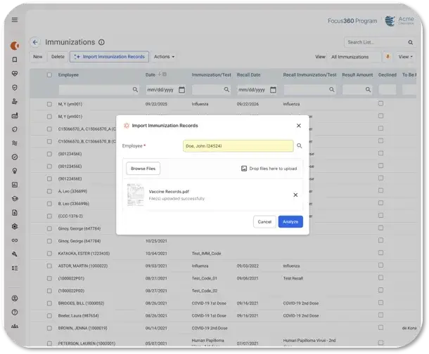The image size is (429, 354).
Task: Select the BRIDGES, BILL row checkbox
Action: pos(49,303)
